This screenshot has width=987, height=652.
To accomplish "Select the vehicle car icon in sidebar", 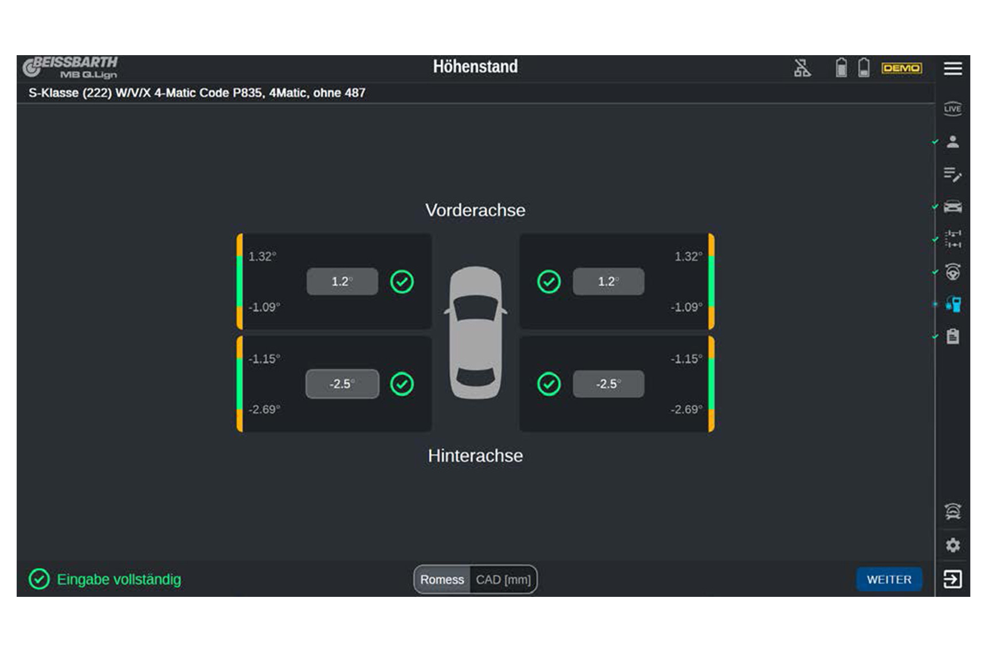I will (x=953, y=207).
